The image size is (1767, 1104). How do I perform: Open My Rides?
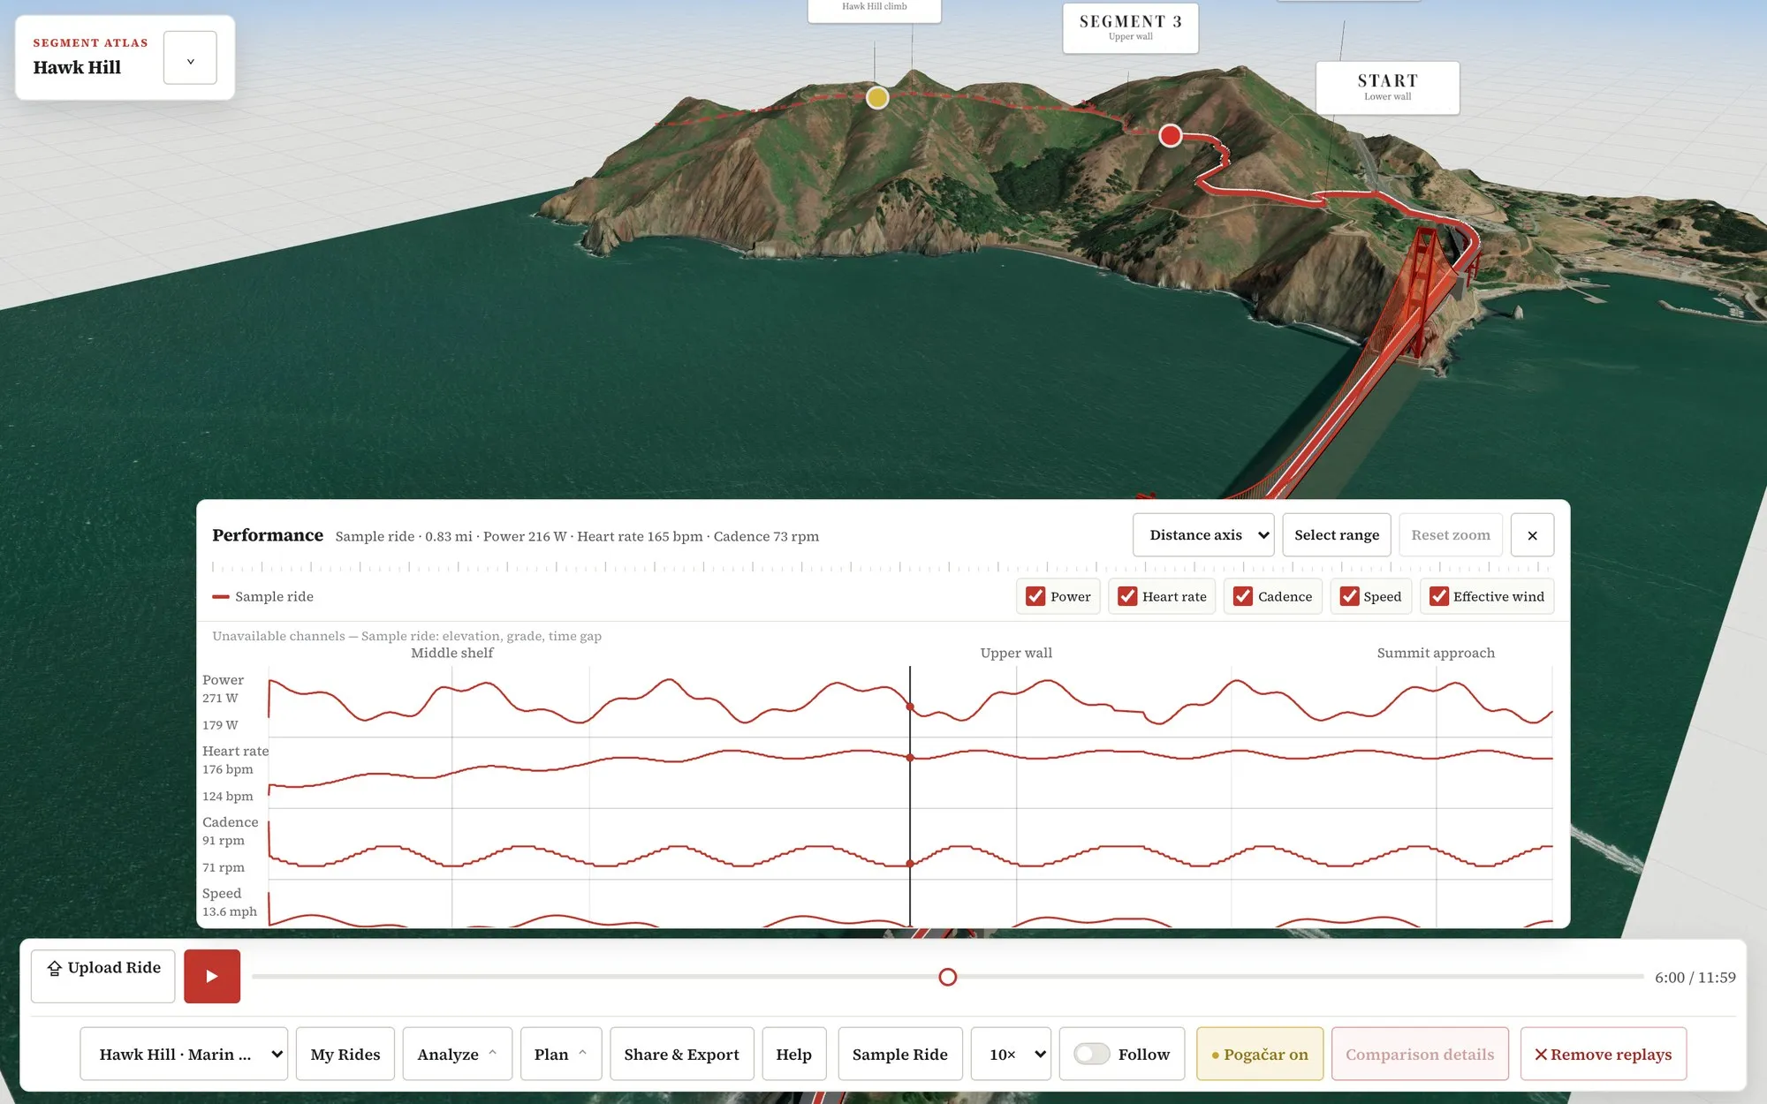pos(345,1054)
